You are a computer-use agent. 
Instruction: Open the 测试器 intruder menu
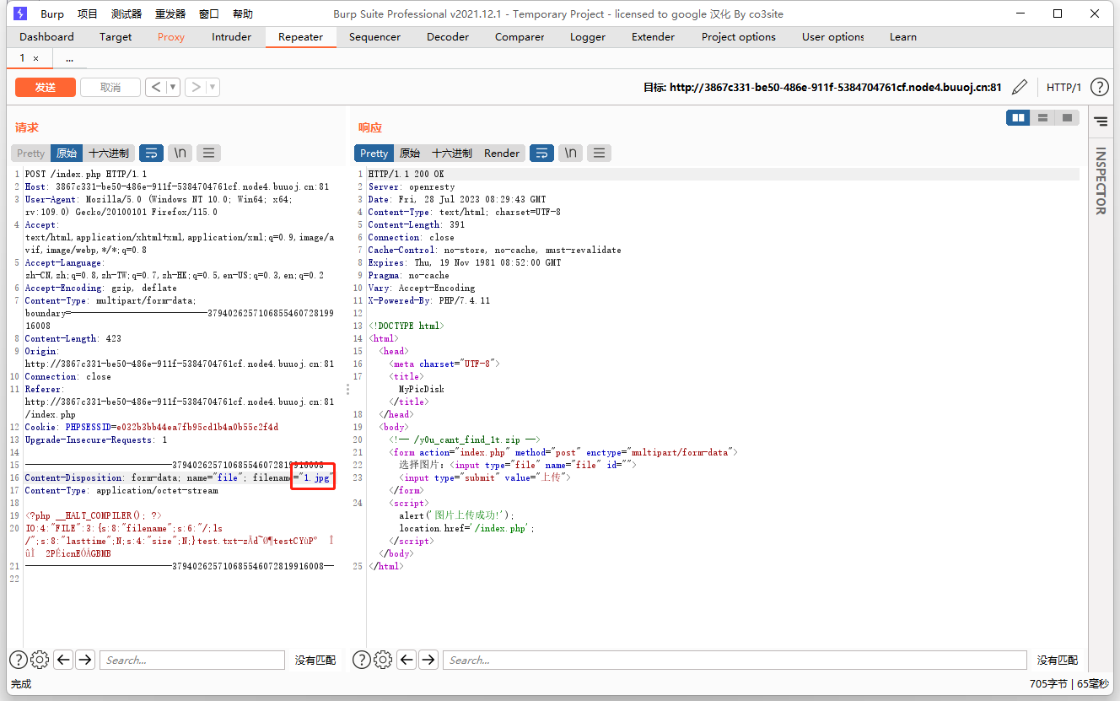(127, 13)
